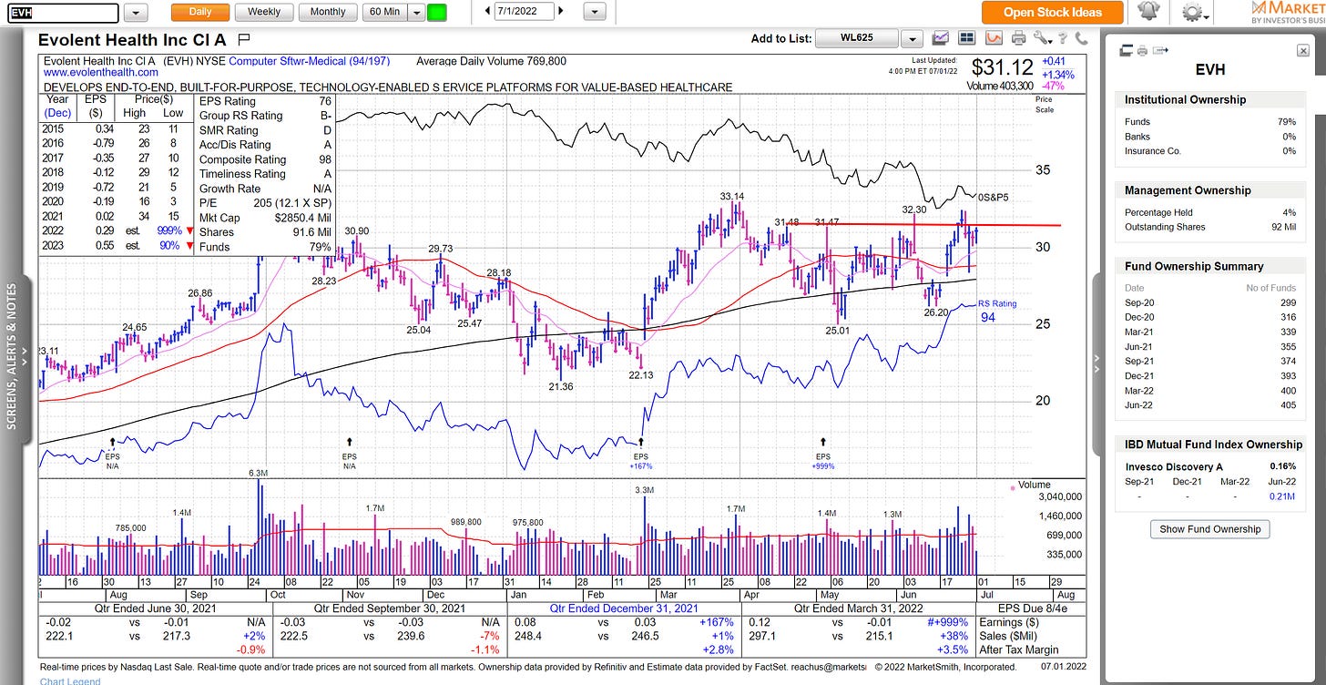Click the pop-out window icon in EVH panel
Screen dimensions: 1326x685
click(1126, 50)
